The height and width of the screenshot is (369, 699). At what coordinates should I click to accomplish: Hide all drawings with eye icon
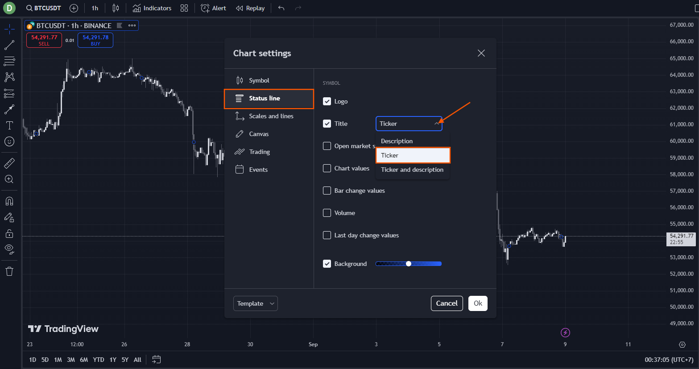click(x=9, y=249)
